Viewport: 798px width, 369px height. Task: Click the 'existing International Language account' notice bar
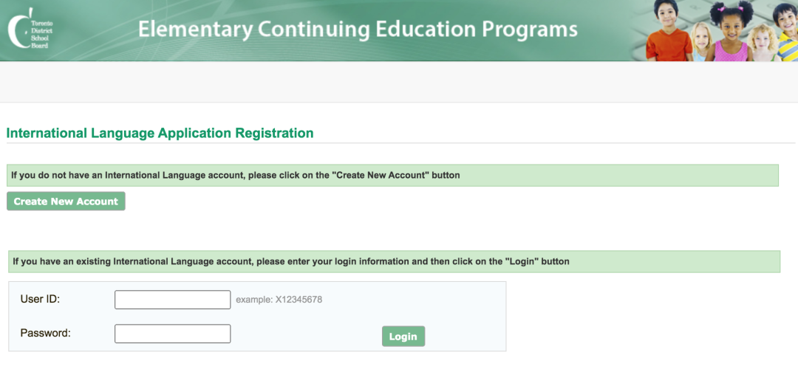394,262
